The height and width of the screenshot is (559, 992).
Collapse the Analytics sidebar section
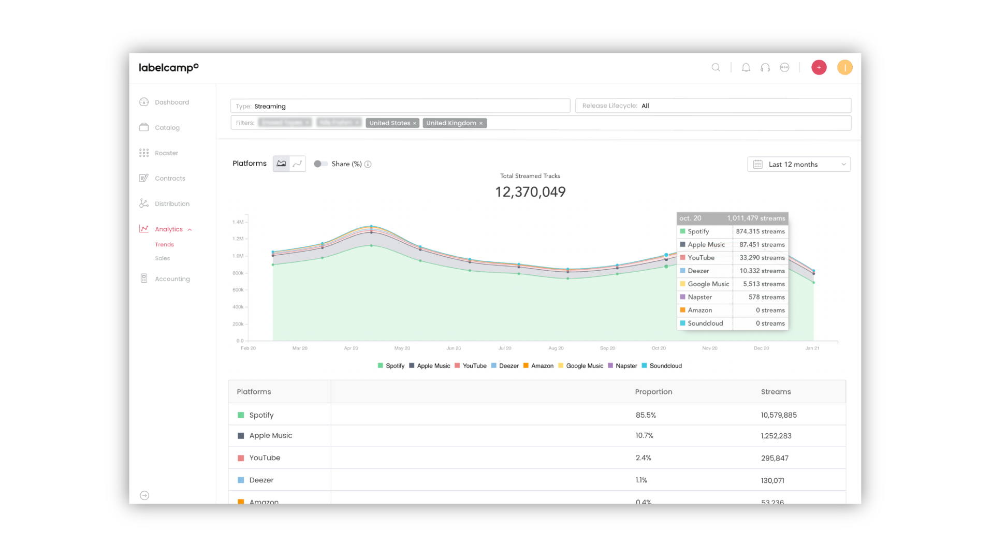click(x=189, y=229)
